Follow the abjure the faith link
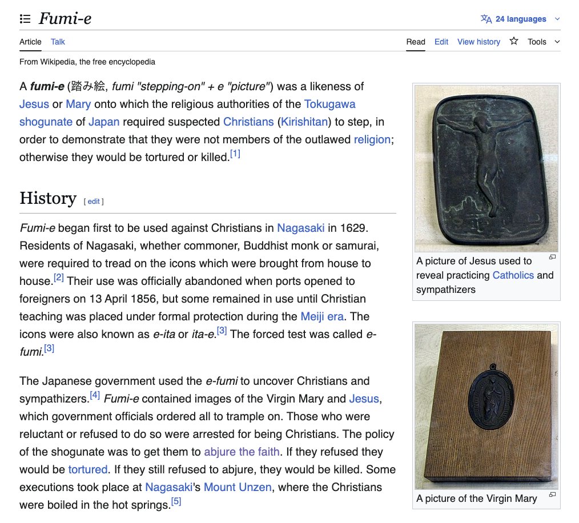The image size is (579, 523). [242, 452]
